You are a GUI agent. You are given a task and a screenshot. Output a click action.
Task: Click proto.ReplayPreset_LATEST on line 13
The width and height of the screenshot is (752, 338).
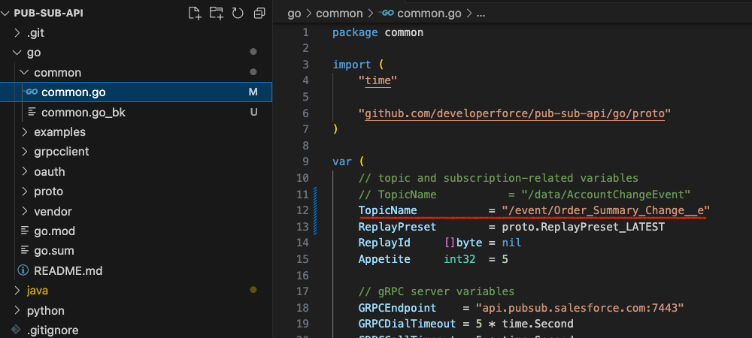pos(584,227)
